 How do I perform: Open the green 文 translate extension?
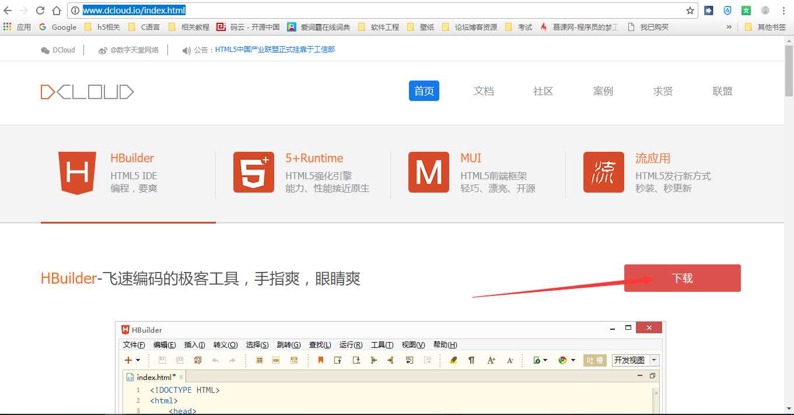[x=746, y=11]
